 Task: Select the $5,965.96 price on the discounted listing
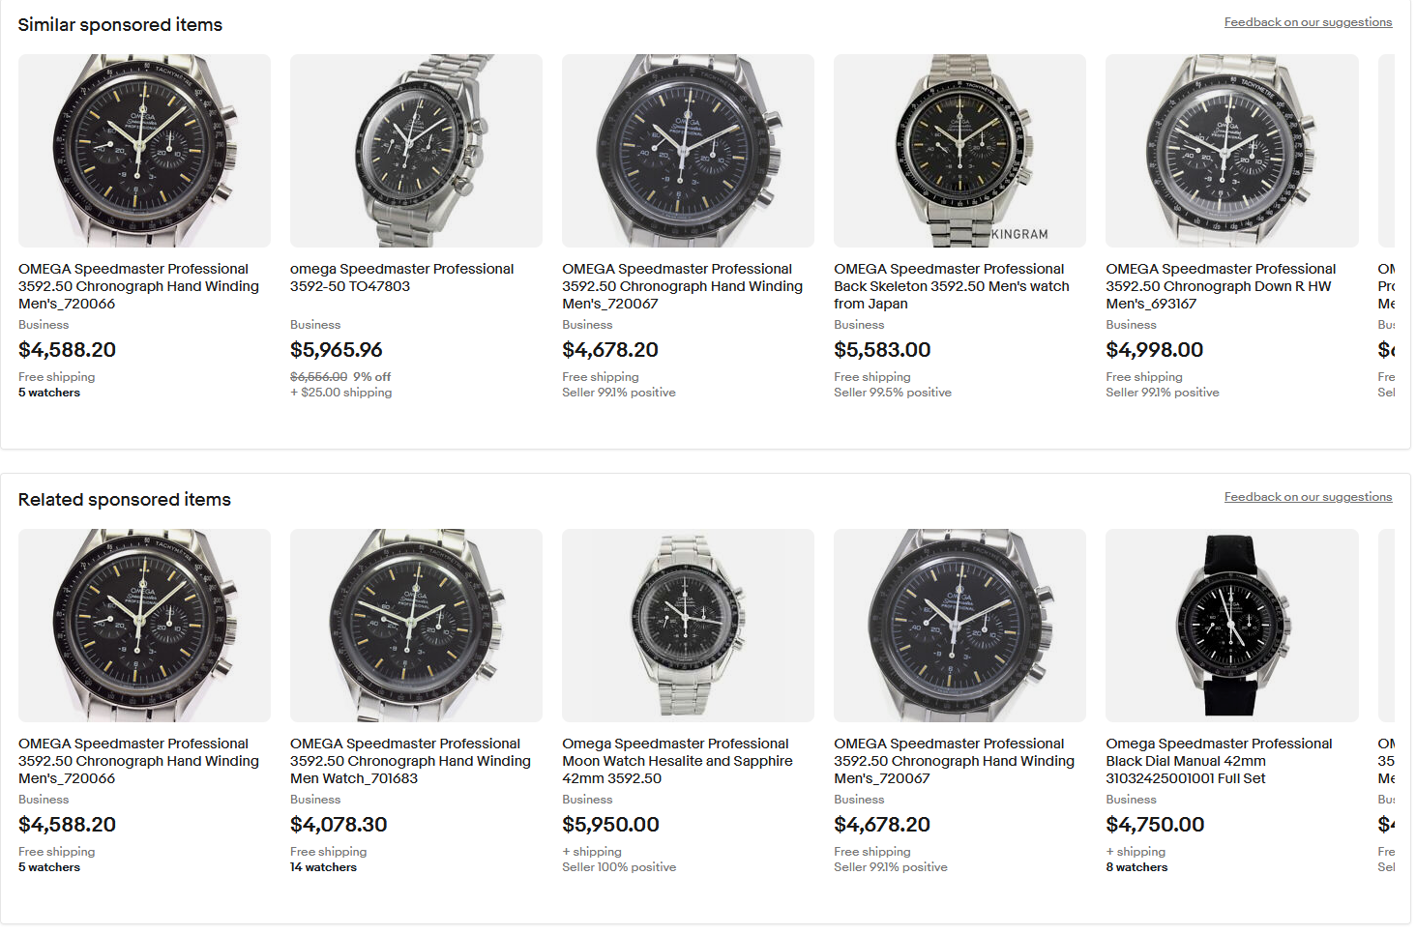point(337,350)
